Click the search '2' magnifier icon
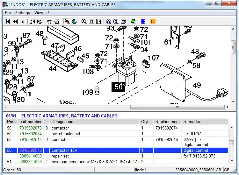 (x=116, y=22)
